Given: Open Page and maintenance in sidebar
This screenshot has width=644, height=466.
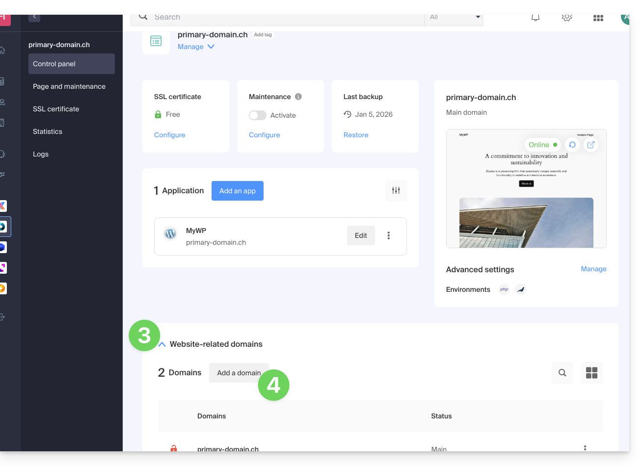Looking at the screenshot, I should 69,86.
